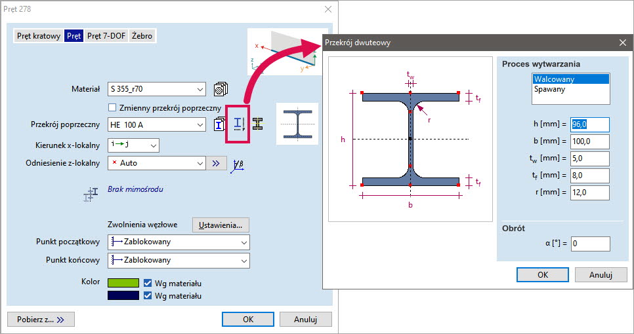
Task: Open the Materiał dropdown
Action: 158,89
